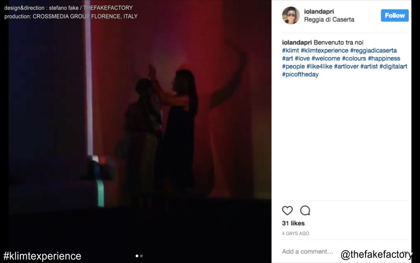420x263 pixels.
Task: Click the Follow button
Action: pyautogui.click(x=395, y=15)
